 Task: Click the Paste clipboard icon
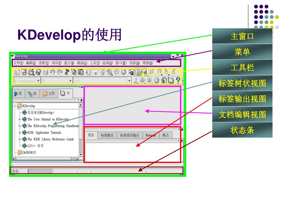click(80, 72)
